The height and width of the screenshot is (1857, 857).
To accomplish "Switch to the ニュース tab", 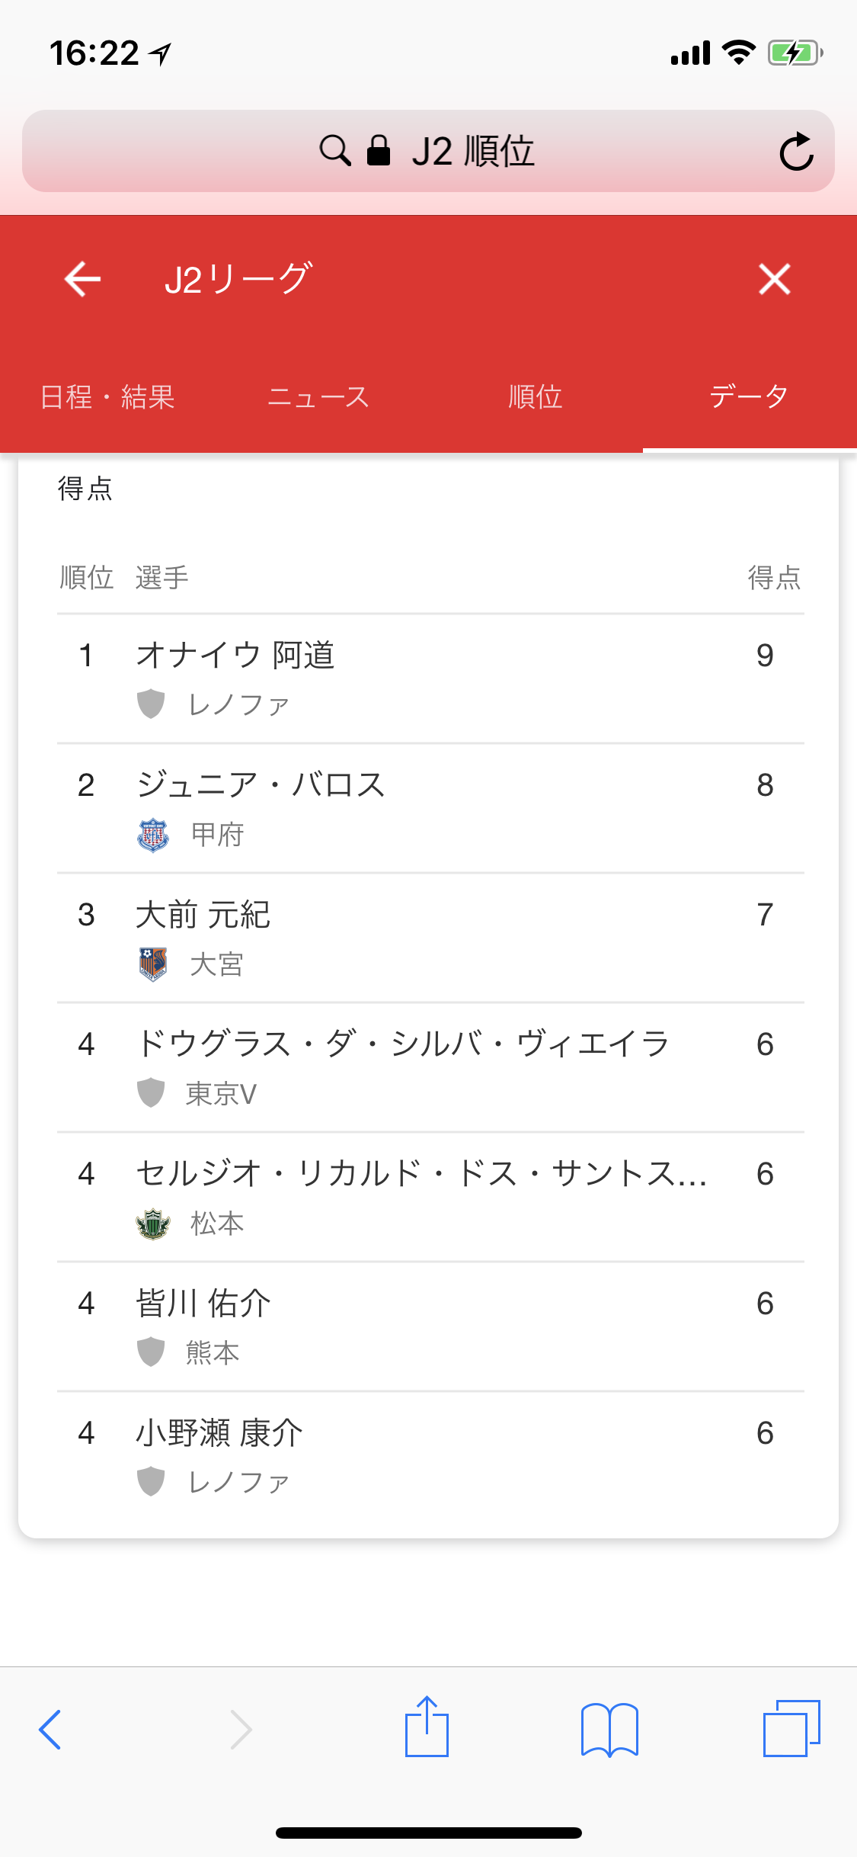I will (x=318, y=397).
